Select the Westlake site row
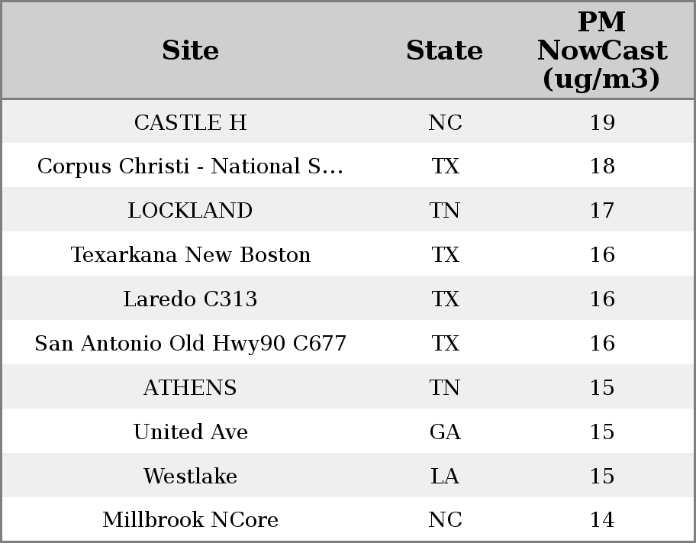The width and height of the screenshot is (696, 543). [348, 476]
